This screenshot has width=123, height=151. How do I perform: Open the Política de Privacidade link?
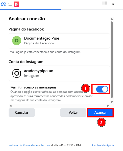tap(23, 145)
